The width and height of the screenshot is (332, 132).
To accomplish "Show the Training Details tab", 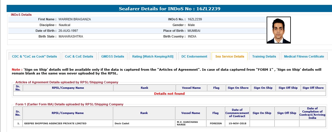I will pyautogui.click(x=264, y=56).
